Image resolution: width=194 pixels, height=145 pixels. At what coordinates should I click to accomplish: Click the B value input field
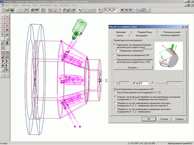coord(144,83)
